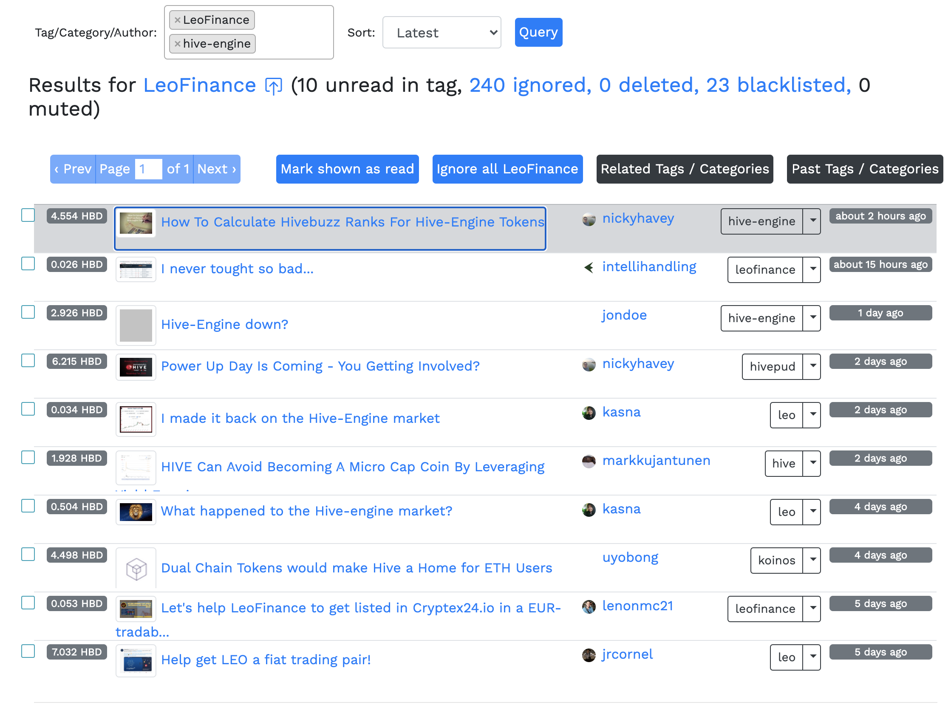This screenshot has width=951, height=708.
Task: Check the box for Power Up Day post
Action: (28, 360)
